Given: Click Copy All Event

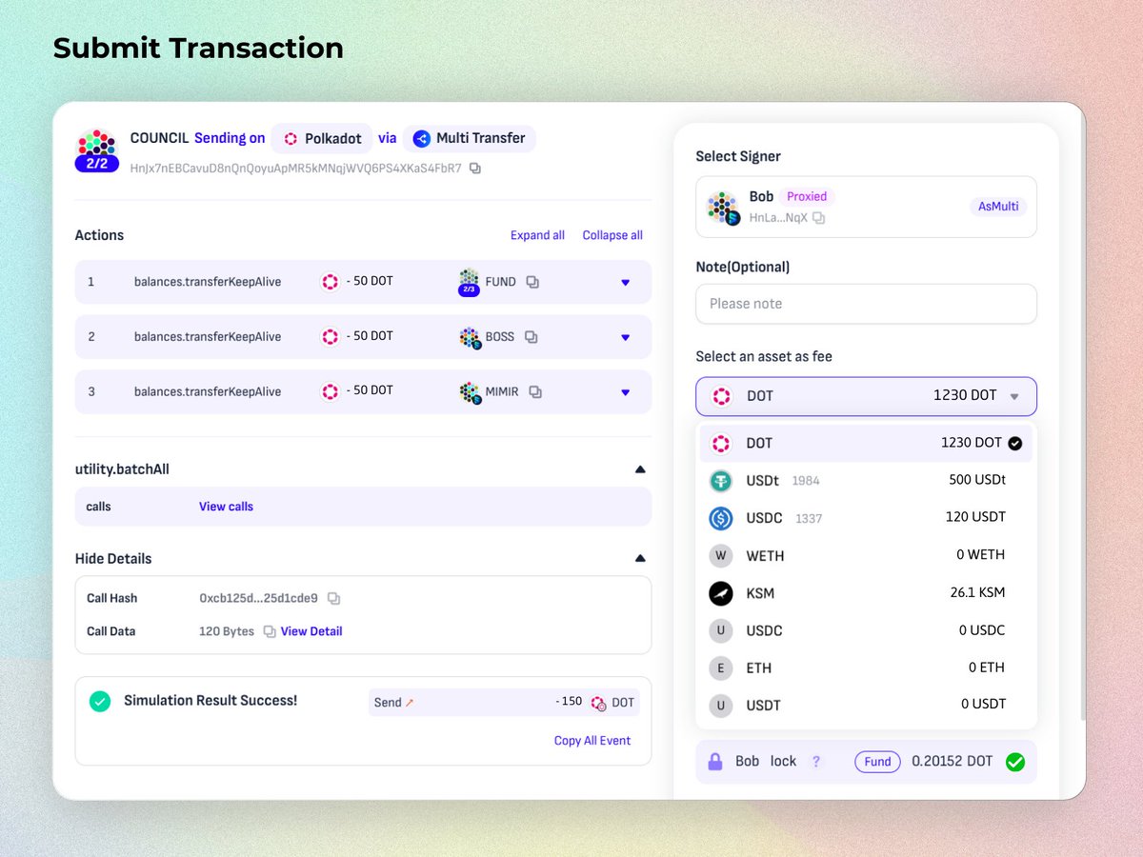Looking at the screenshot, I should pos(592,740).
